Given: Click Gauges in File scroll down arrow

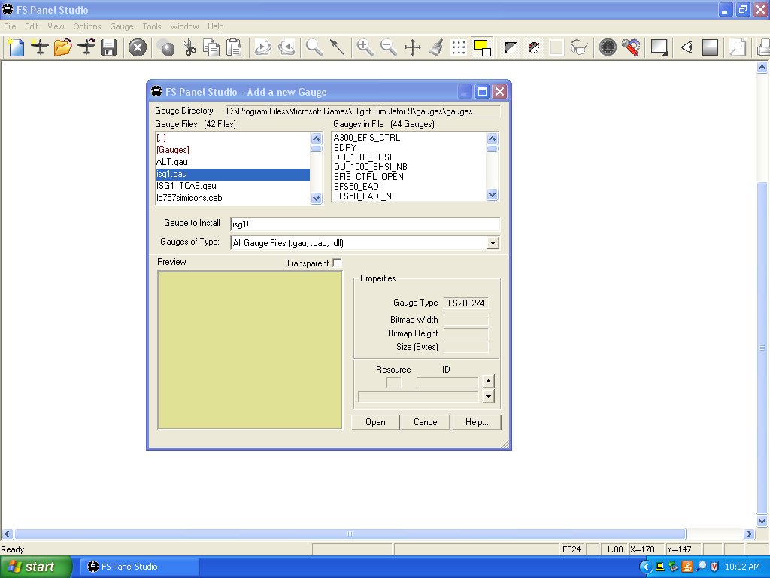Looking at the screenshot, I should (492, 195).
